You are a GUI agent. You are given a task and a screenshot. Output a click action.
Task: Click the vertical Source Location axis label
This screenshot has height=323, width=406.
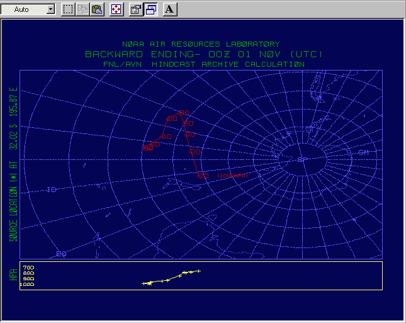[13, 164]
